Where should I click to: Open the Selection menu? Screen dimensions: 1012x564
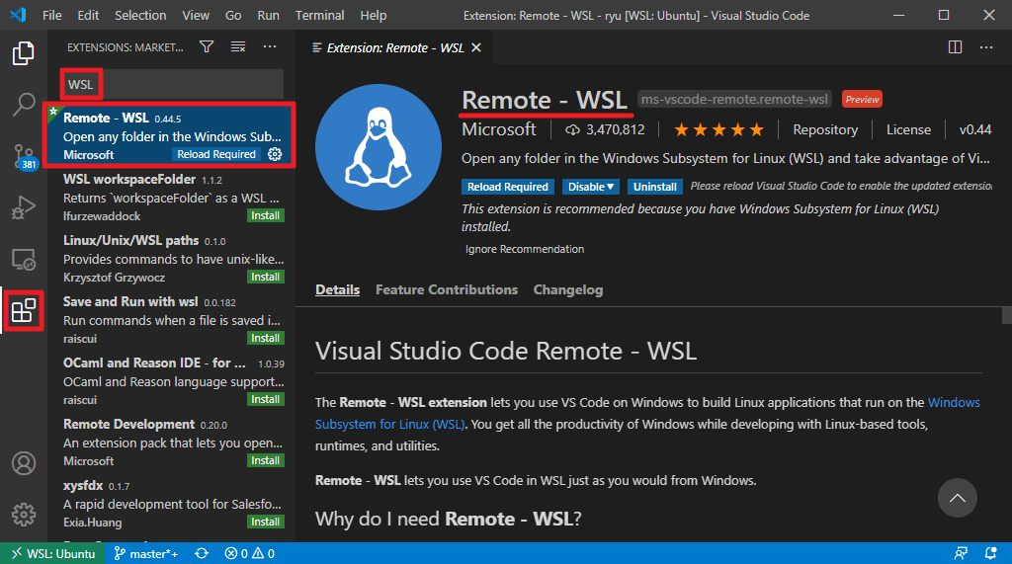140,15
